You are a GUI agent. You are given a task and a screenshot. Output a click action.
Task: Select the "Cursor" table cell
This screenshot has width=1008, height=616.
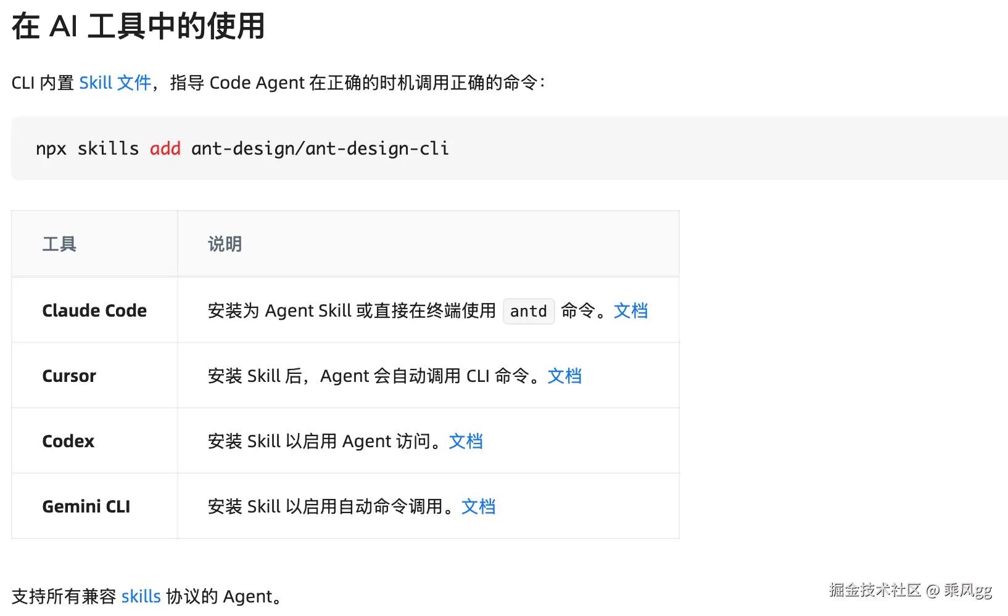[x=94, y=376]
